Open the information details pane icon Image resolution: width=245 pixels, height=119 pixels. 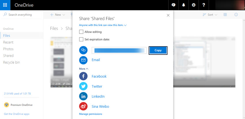tap(236, 15)
